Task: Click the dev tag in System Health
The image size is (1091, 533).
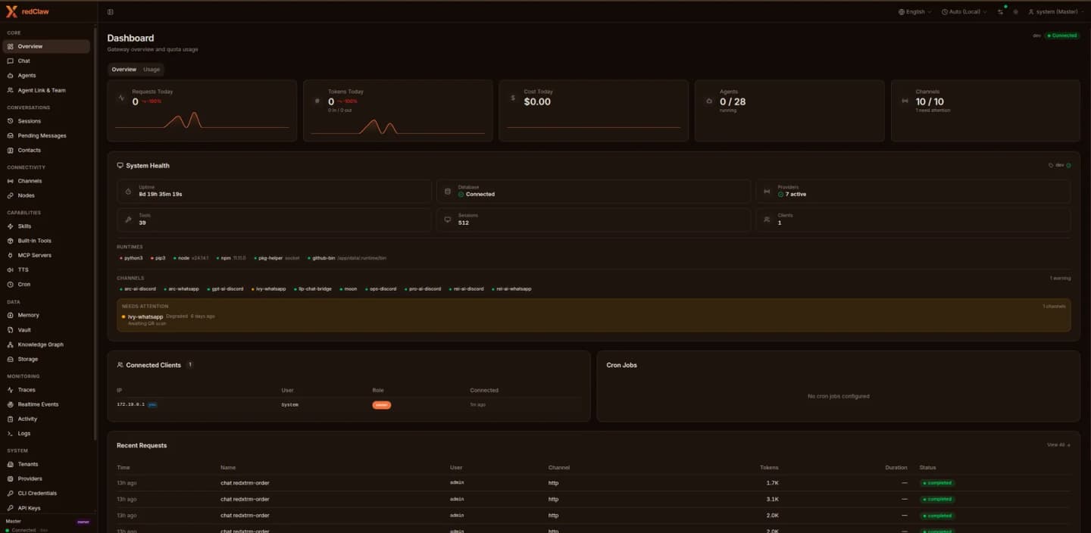Action: point(1059,165)
